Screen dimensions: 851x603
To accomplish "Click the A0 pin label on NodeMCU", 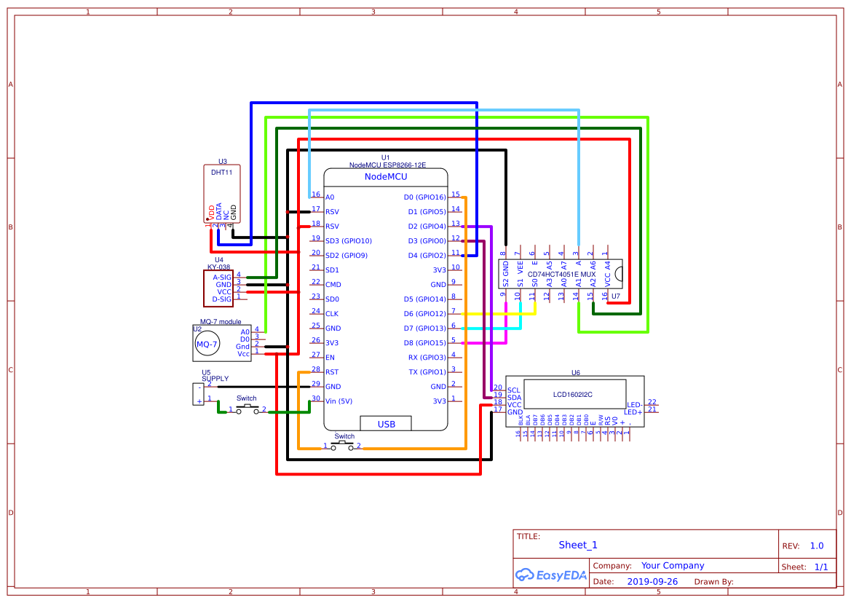I will click(x=330, y=197).
